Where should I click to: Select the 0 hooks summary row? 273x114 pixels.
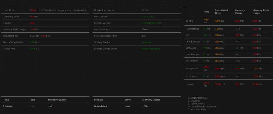click(45, 106)
